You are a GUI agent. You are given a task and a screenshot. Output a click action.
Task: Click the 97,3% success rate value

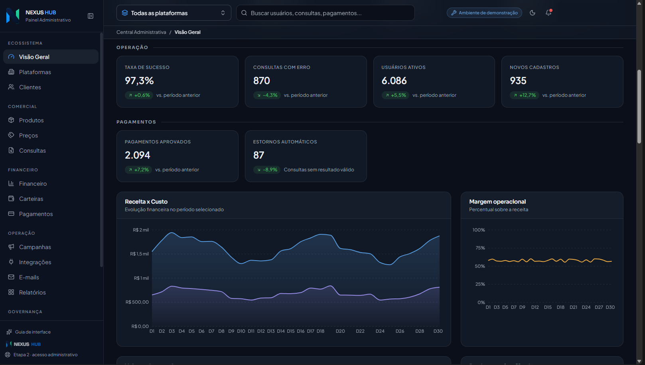pyautogui.click(x=139, y=80)
